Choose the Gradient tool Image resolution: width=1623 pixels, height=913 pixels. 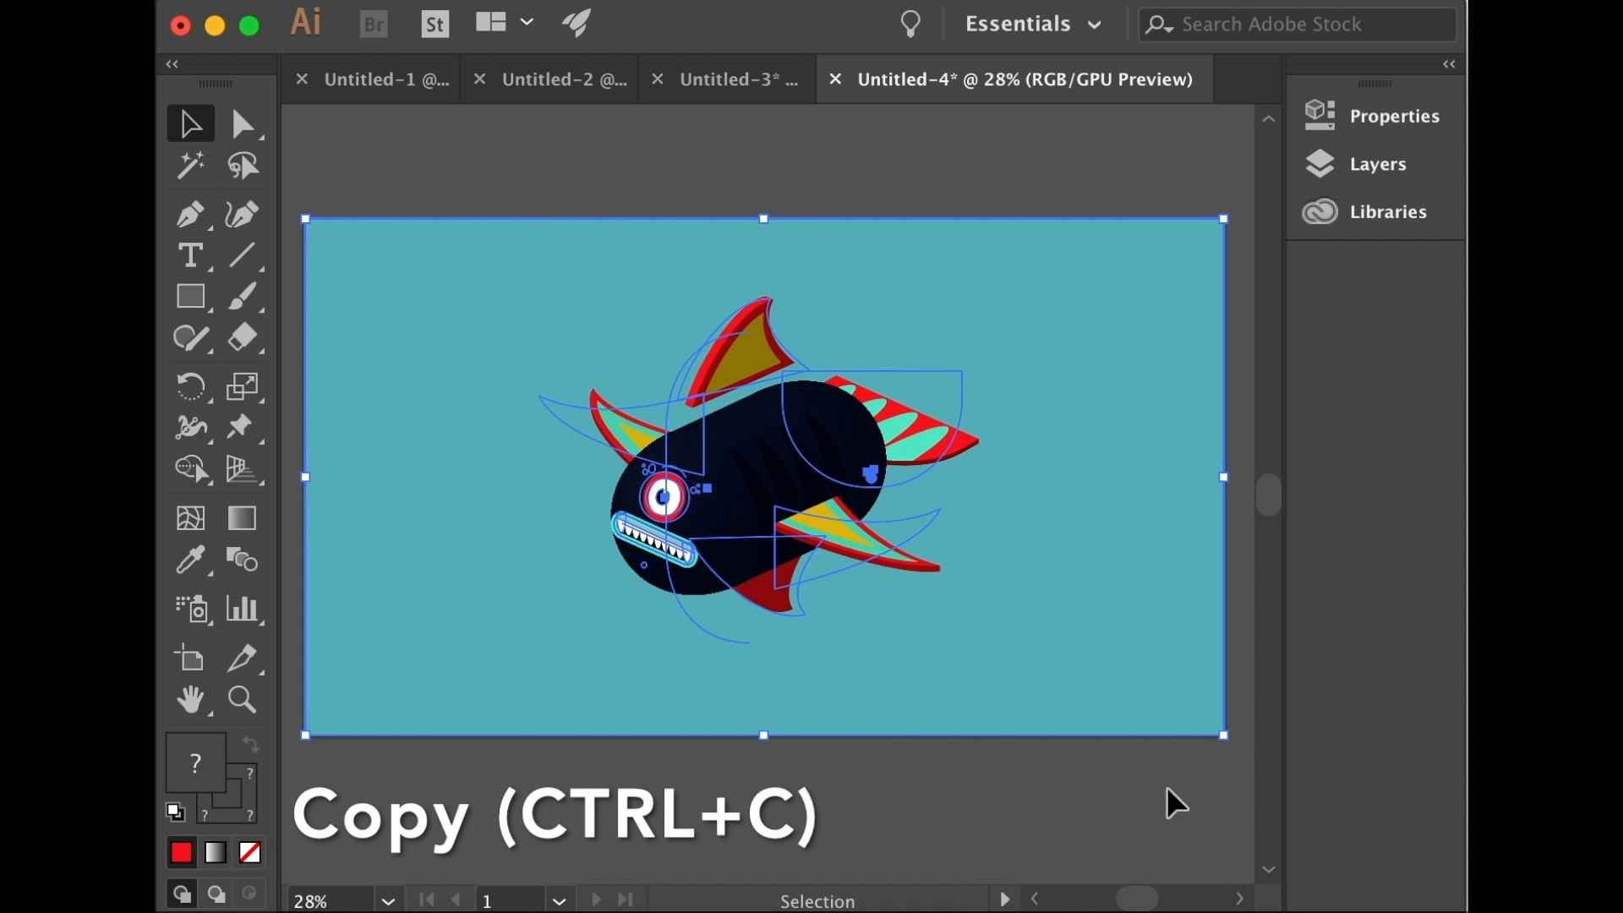(x=242, y=518)
